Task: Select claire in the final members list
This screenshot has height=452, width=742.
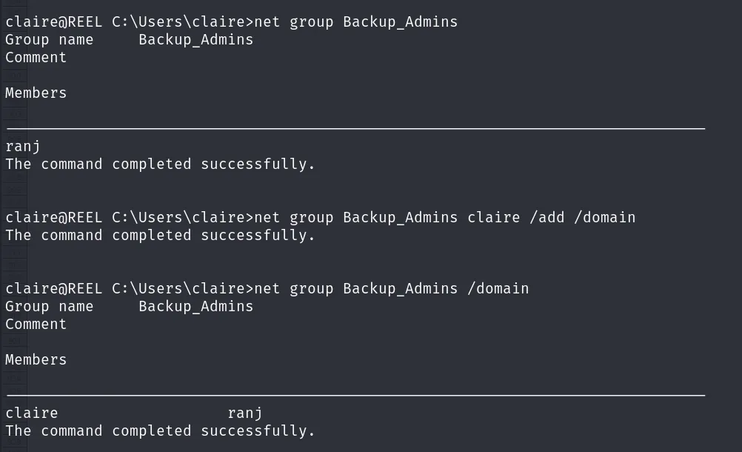Action: (32, 413)
